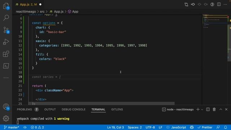Maximize the panel with the up chevron
Image resolution: width=231 pixels, height=130 pixels.
click(221, 109)
